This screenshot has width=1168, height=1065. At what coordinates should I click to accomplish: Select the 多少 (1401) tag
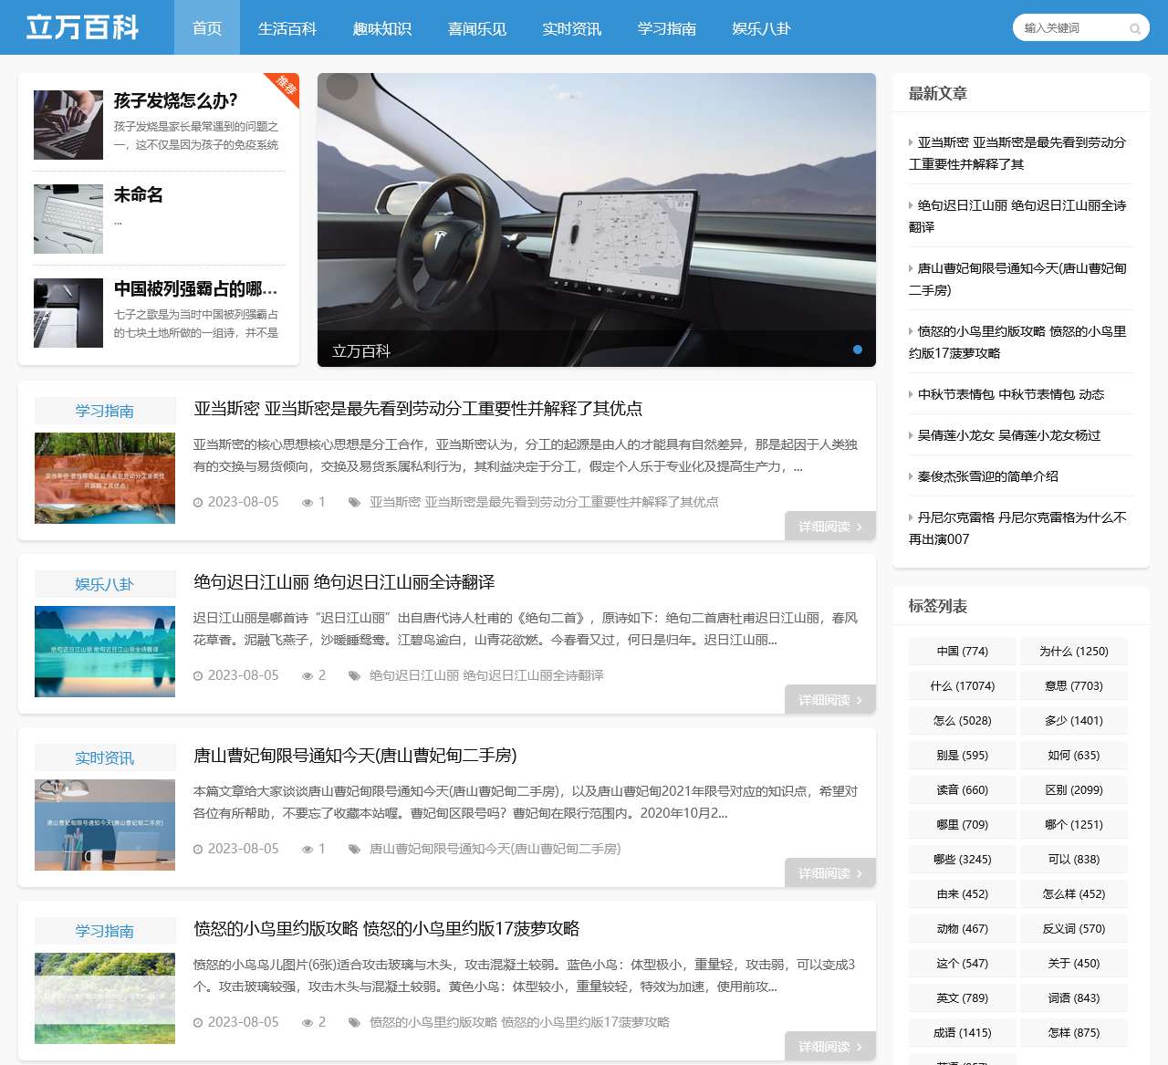click(1074, 721)
